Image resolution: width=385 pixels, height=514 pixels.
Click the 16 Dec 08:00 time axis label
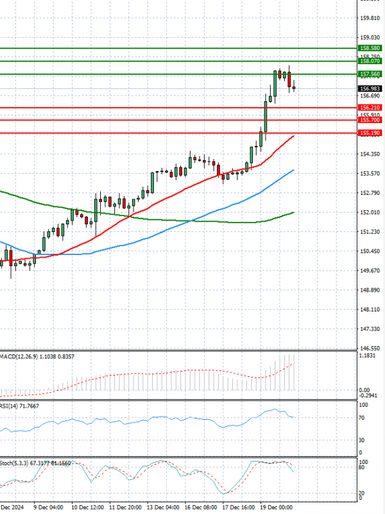tap(201, 508)
